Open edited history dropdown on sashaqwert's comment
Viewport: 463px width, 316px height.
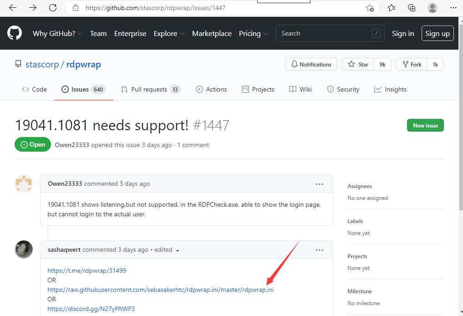(x=167, y=250)
